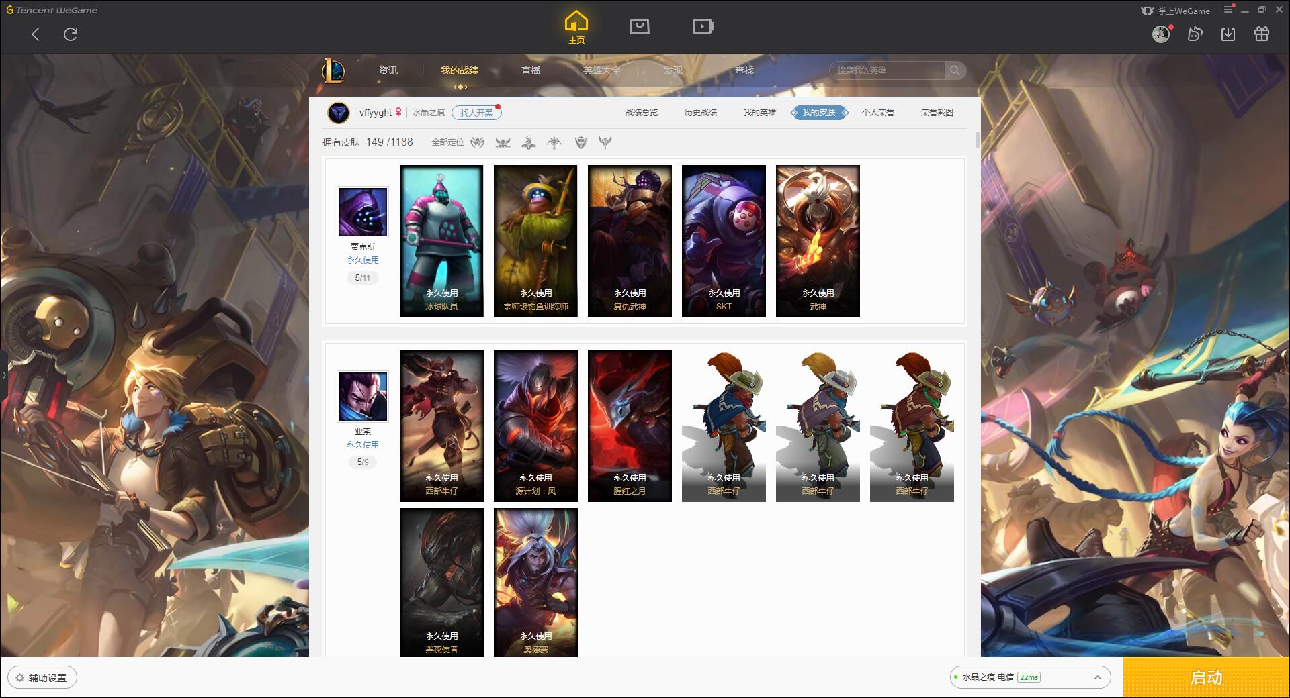Click the back arrow in the top bar
Viewport: 1290px width, 698px height.
click(36, 34)
